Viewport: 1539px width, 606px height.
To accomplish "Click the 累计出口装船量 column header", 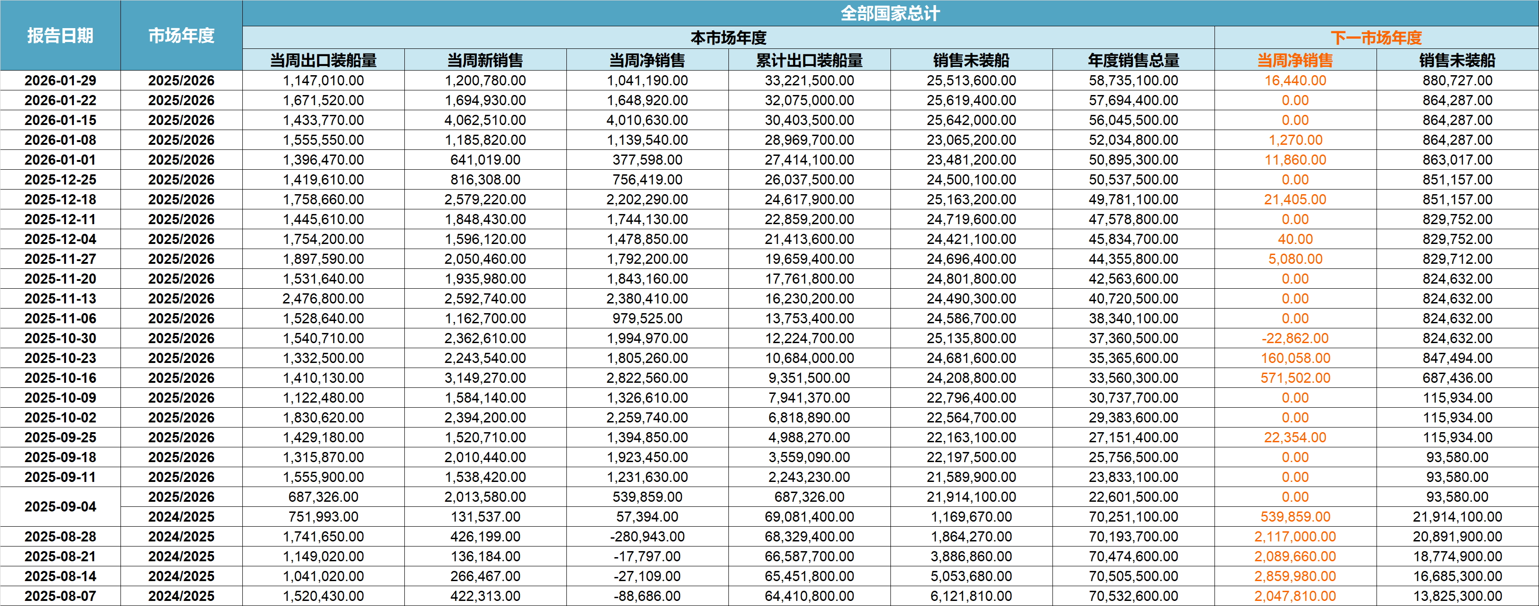I will (809, 60).
